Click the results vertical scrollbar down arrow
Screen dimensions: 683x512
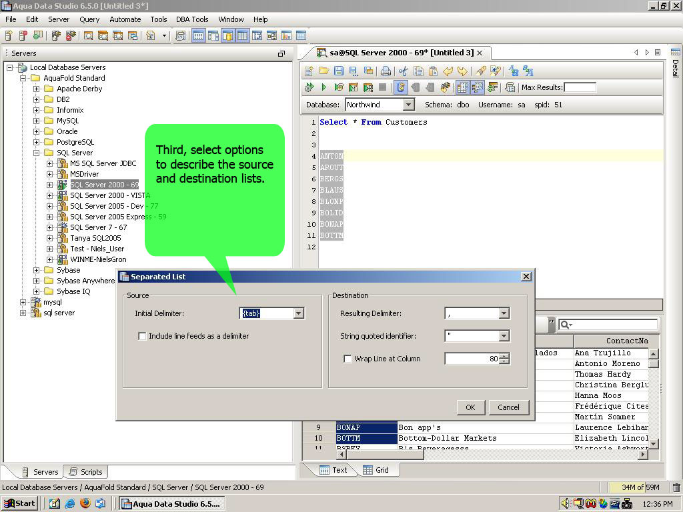(x=654, y=443)
